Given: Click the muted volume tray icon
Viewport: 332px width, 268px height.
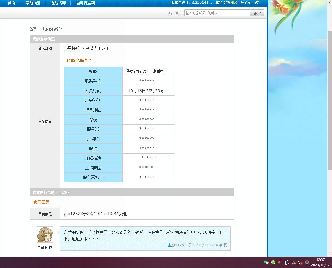Looking at the screenshot, I should [300, 262].
